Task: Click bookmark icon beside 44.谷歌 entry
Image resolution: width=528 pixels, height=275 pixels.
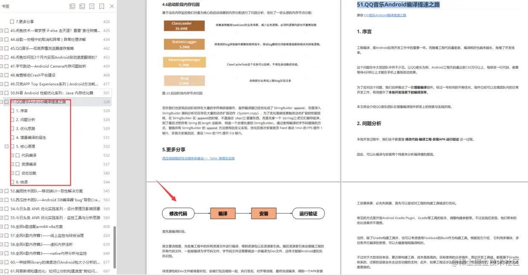Action: pyautogui.click(x=6, y=40)
